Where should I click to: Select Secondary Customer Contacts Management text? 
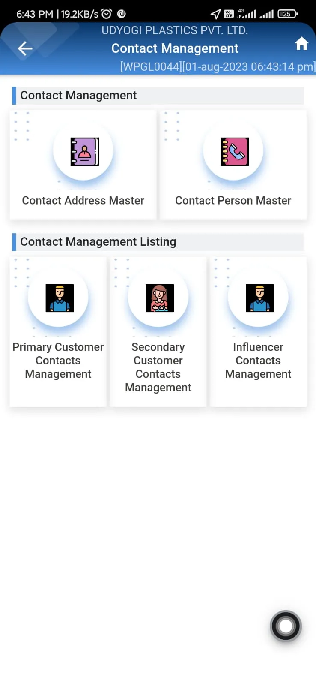coord(158,367)
